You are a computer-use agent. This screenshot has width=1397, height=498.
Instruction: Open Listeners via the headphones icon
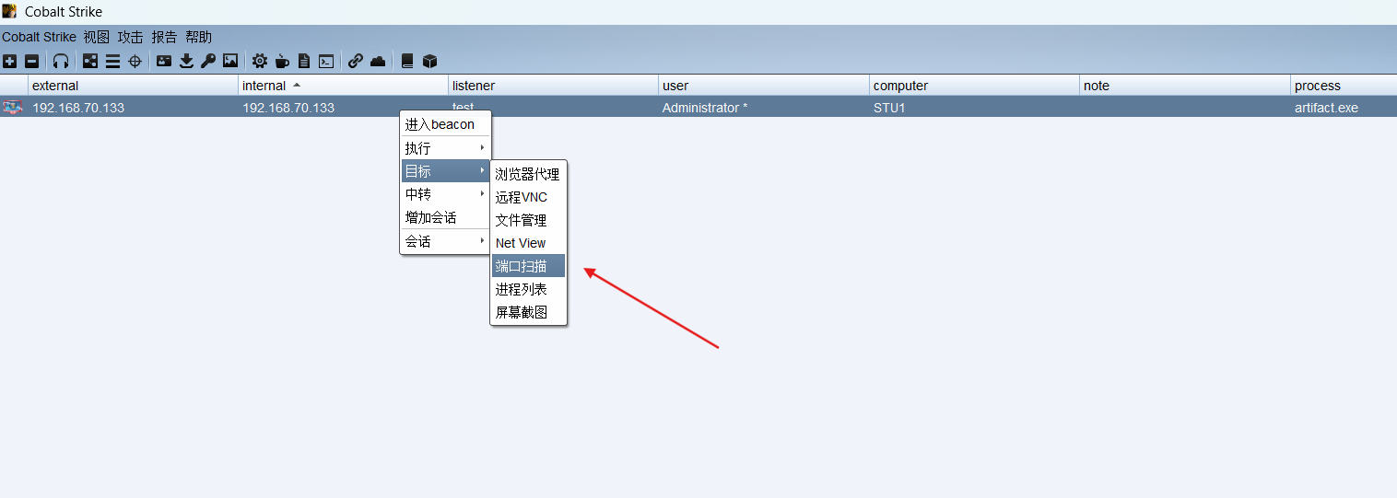(61, 62)
